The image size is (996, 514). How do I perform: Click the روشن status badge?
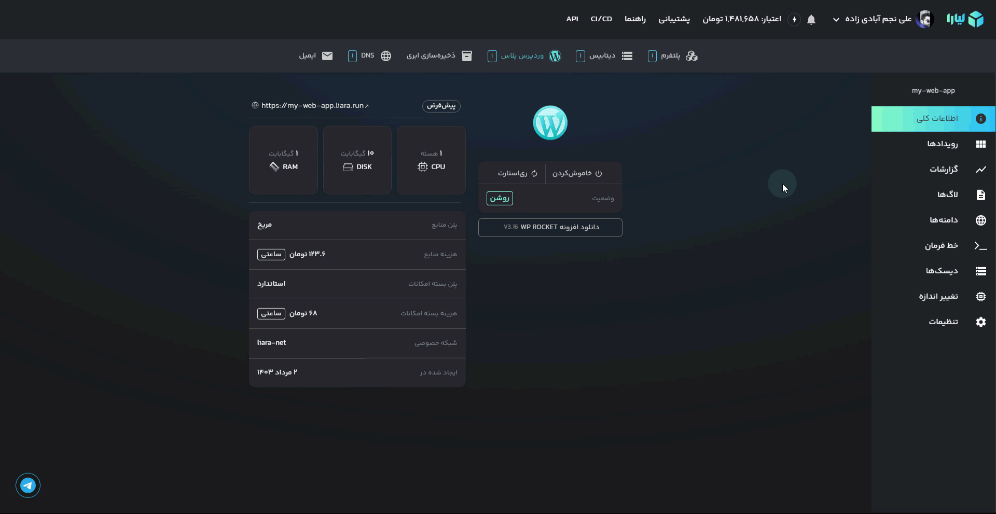[x=500, y=198]
